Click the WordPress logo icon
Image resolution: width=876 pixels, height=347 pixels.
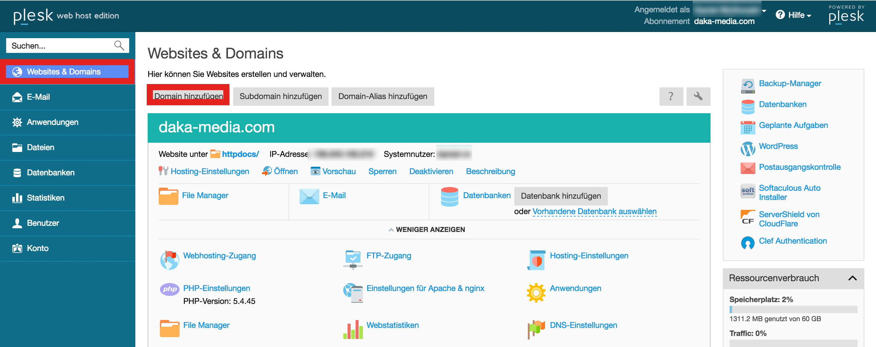coord(747,148)
